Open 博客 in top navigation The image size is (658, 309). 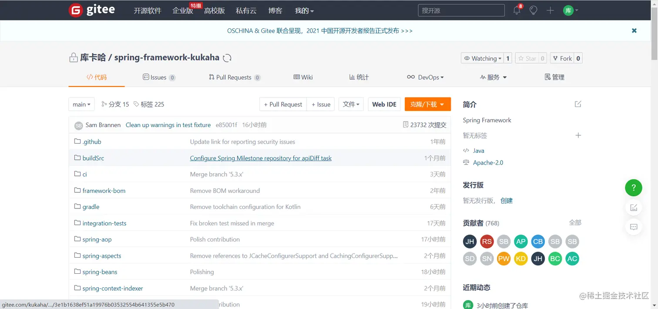click(275, 11)
